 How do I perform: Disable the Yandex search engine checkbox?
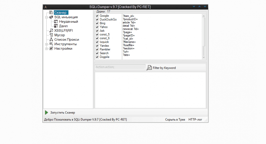coord(97,46)
